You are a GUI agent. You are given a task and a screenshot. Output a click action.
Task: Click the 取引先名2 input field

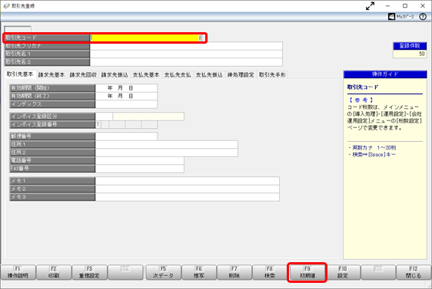click(x=186, y=62)
